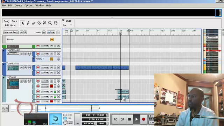Click the tempo field showing 85.000
Screen dimensions: 224x126
click(88, 123)
